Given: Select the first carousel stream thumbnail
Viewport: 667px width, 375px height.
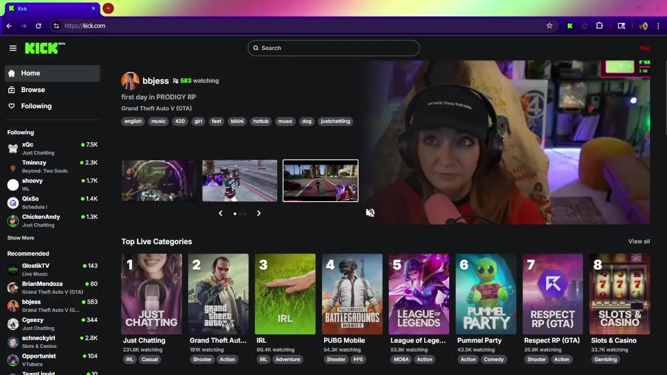Looking at the screenshot, I should coord(159,180).
